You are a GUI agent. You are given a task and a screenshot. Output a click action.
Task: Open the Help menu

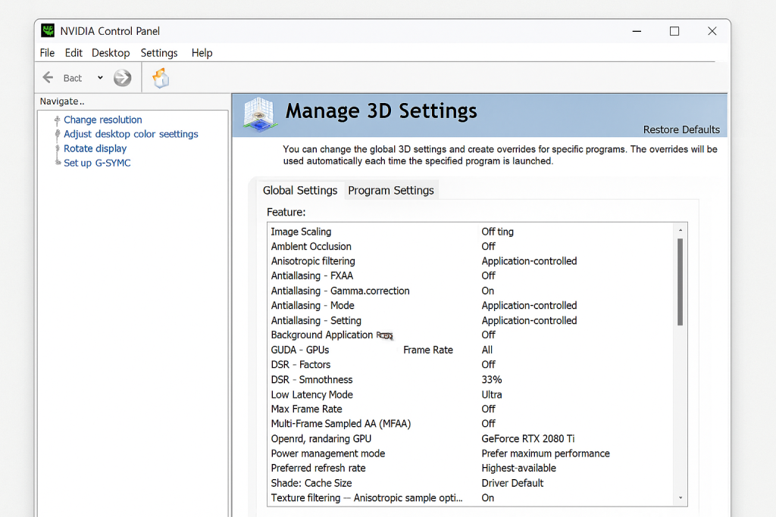pyautogui.click(x=202, y=53)
